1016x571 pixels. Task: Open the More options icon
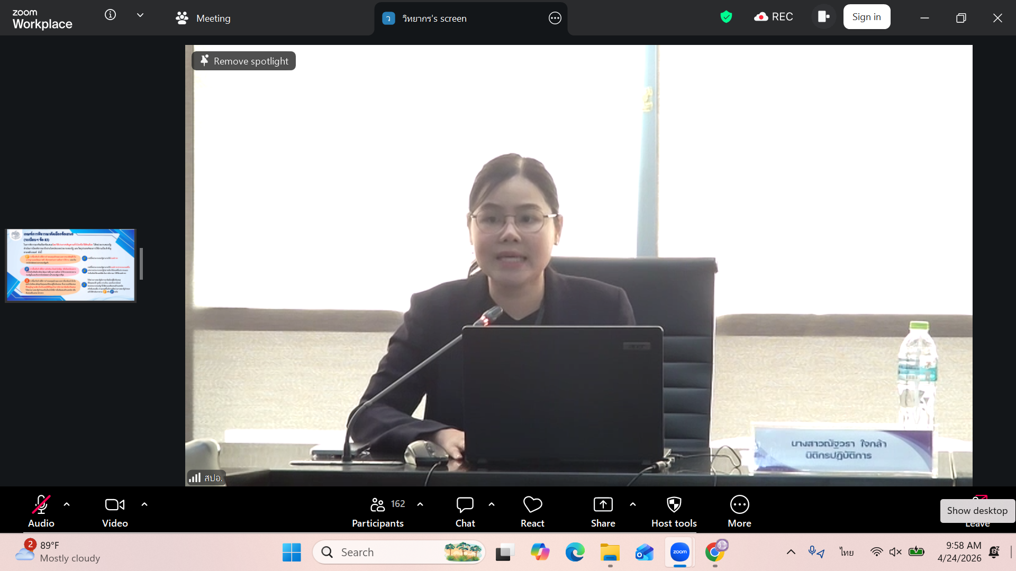click(x=739, y=505)
